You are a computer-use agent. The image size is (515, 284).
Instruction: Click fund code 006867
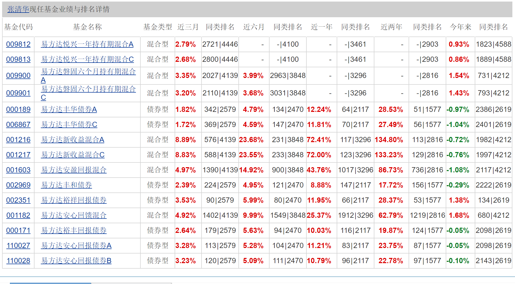pyautogui.click(x=18, y=125)
